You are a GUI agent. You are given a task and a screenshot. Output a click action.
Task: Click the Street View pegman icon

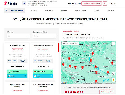point(113,80)
